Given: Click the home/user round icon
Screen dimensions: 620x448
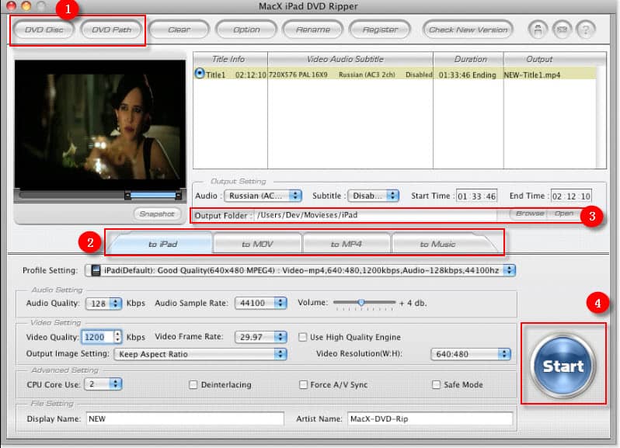Looking at the screenshot, I should 538,30.
